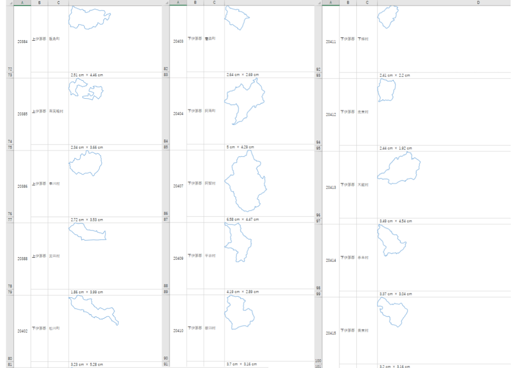Select the '3.49 cm × 4.54 cm' size cell

(x=445, y=221)
